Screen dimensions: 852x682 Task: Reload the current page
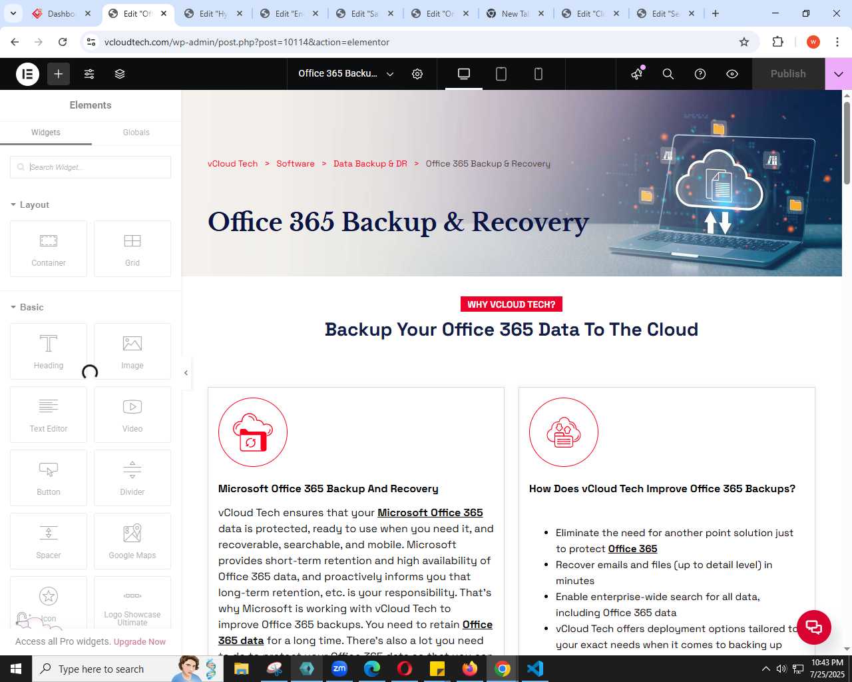pyautogui.click(x=63, y=42)
